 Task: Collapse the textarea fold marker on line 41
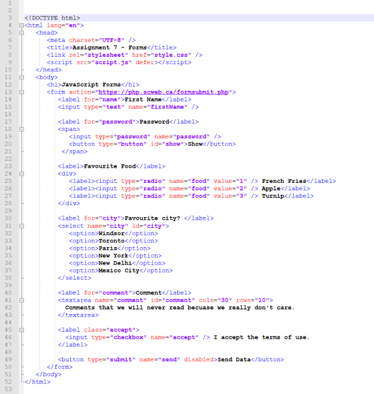(x=21, y=300)
